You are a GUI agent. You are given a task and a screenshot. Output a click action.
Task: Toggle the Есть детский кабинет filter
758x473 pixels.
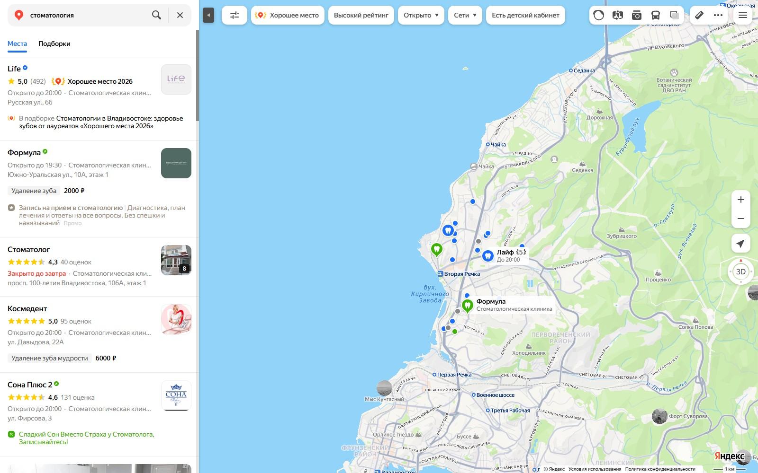click(x=525, y=15)
